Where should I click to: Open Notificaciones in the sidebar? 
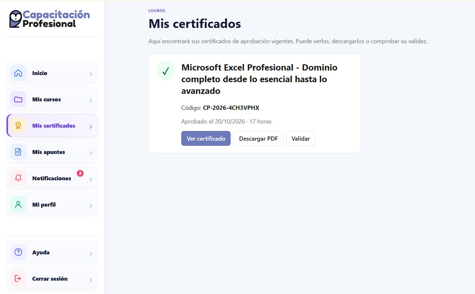[x=52, y=178]
